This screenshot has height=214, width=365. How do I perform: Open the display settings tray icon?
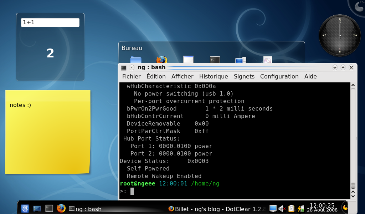tap(273, 208)
